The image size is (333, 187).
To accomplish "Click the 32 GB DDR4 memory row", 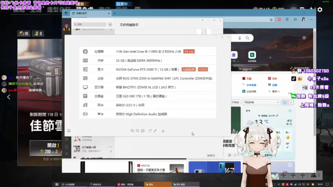I will (148, 60).
